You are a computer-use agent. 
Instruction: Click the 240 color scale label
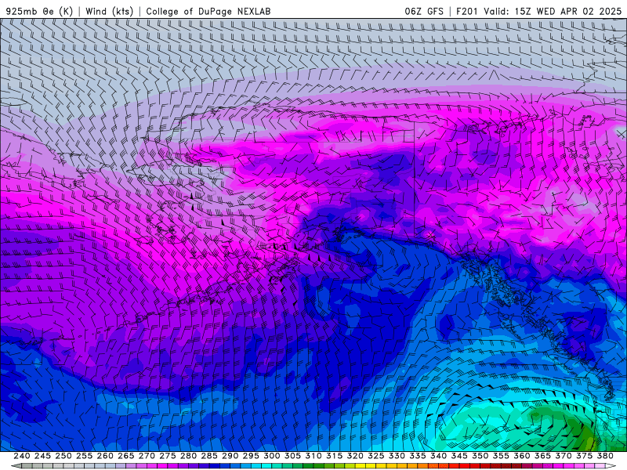(x=22, y=456)
